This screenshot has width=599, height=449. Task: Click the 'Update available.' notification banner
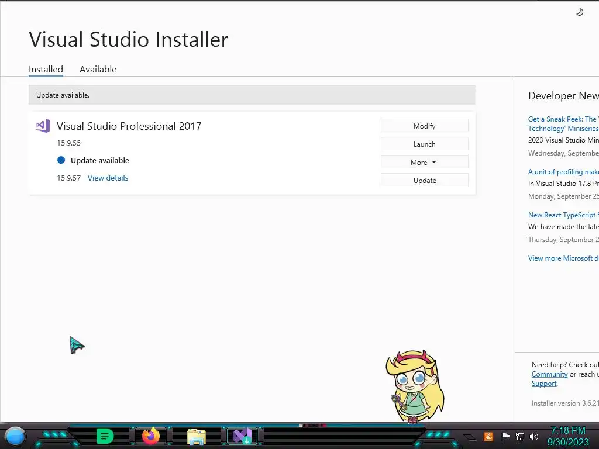(x=252, y=95)
